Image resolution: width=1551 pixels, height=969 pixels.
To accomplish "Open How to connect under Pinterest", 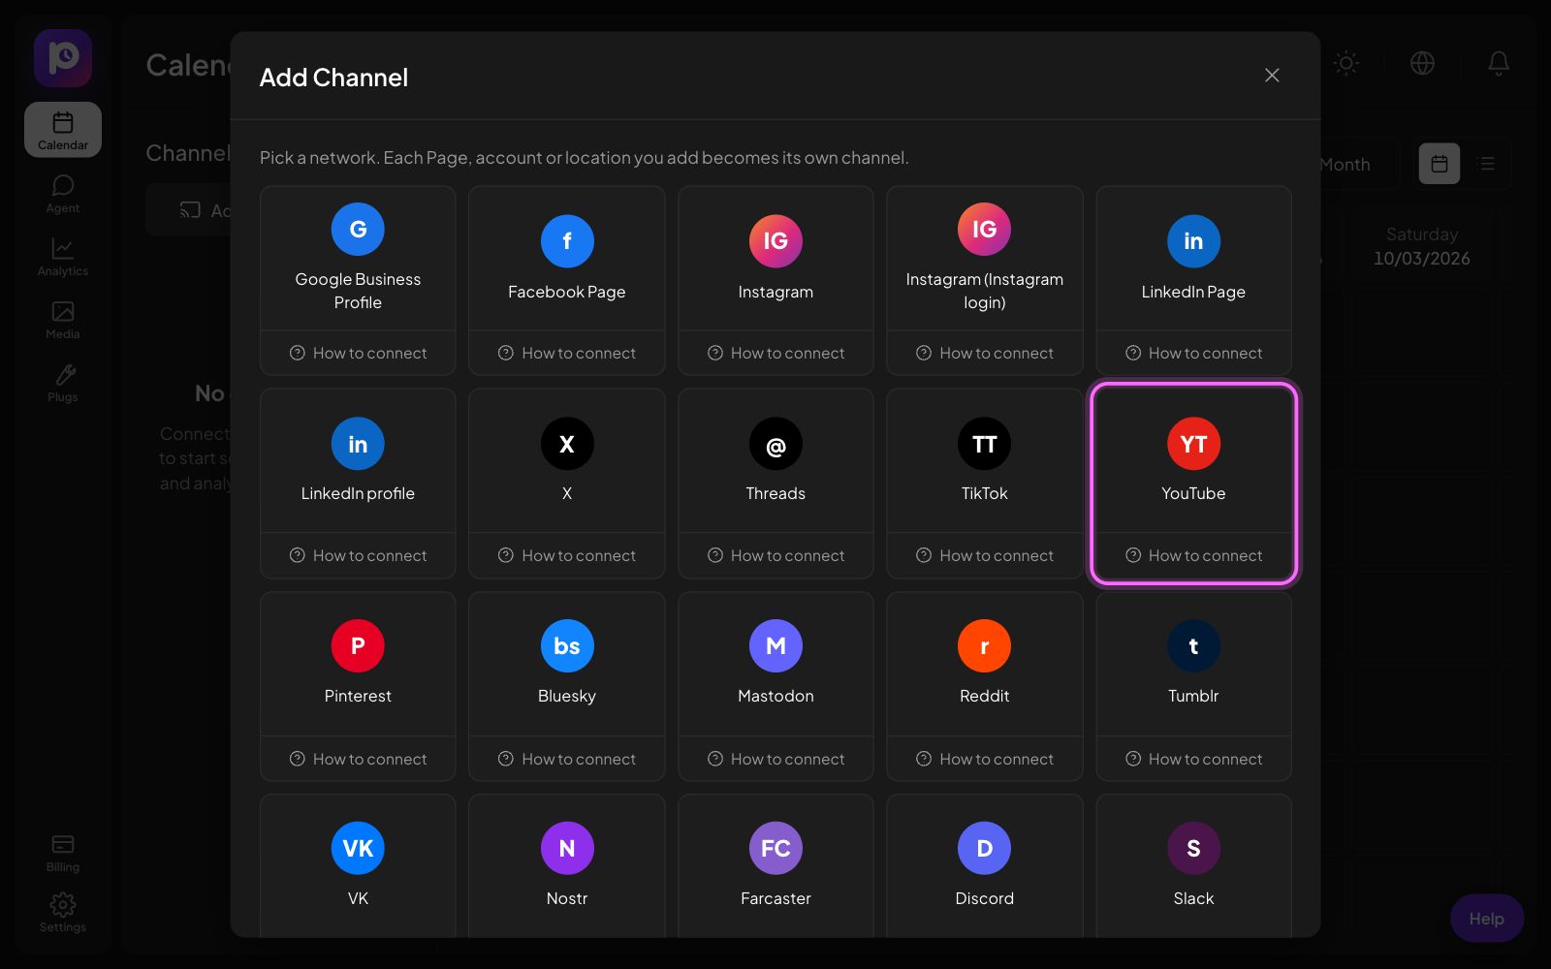I will [358, 759].
